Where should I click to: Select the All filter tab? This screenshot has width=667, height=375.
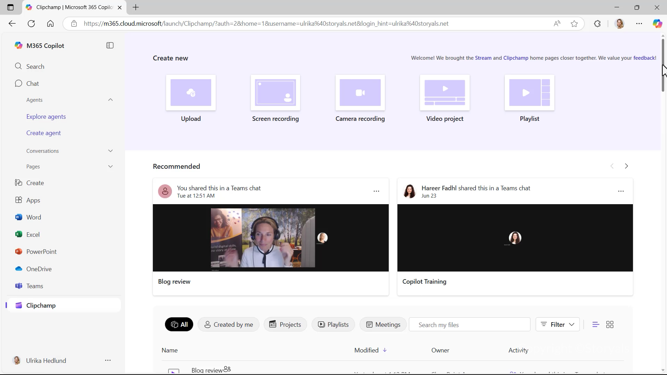[x=179, y=324]
